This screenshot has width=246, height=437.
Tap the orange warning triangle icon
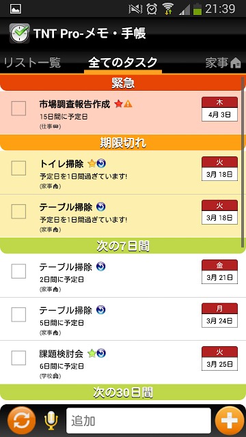[x=128, y=104]
